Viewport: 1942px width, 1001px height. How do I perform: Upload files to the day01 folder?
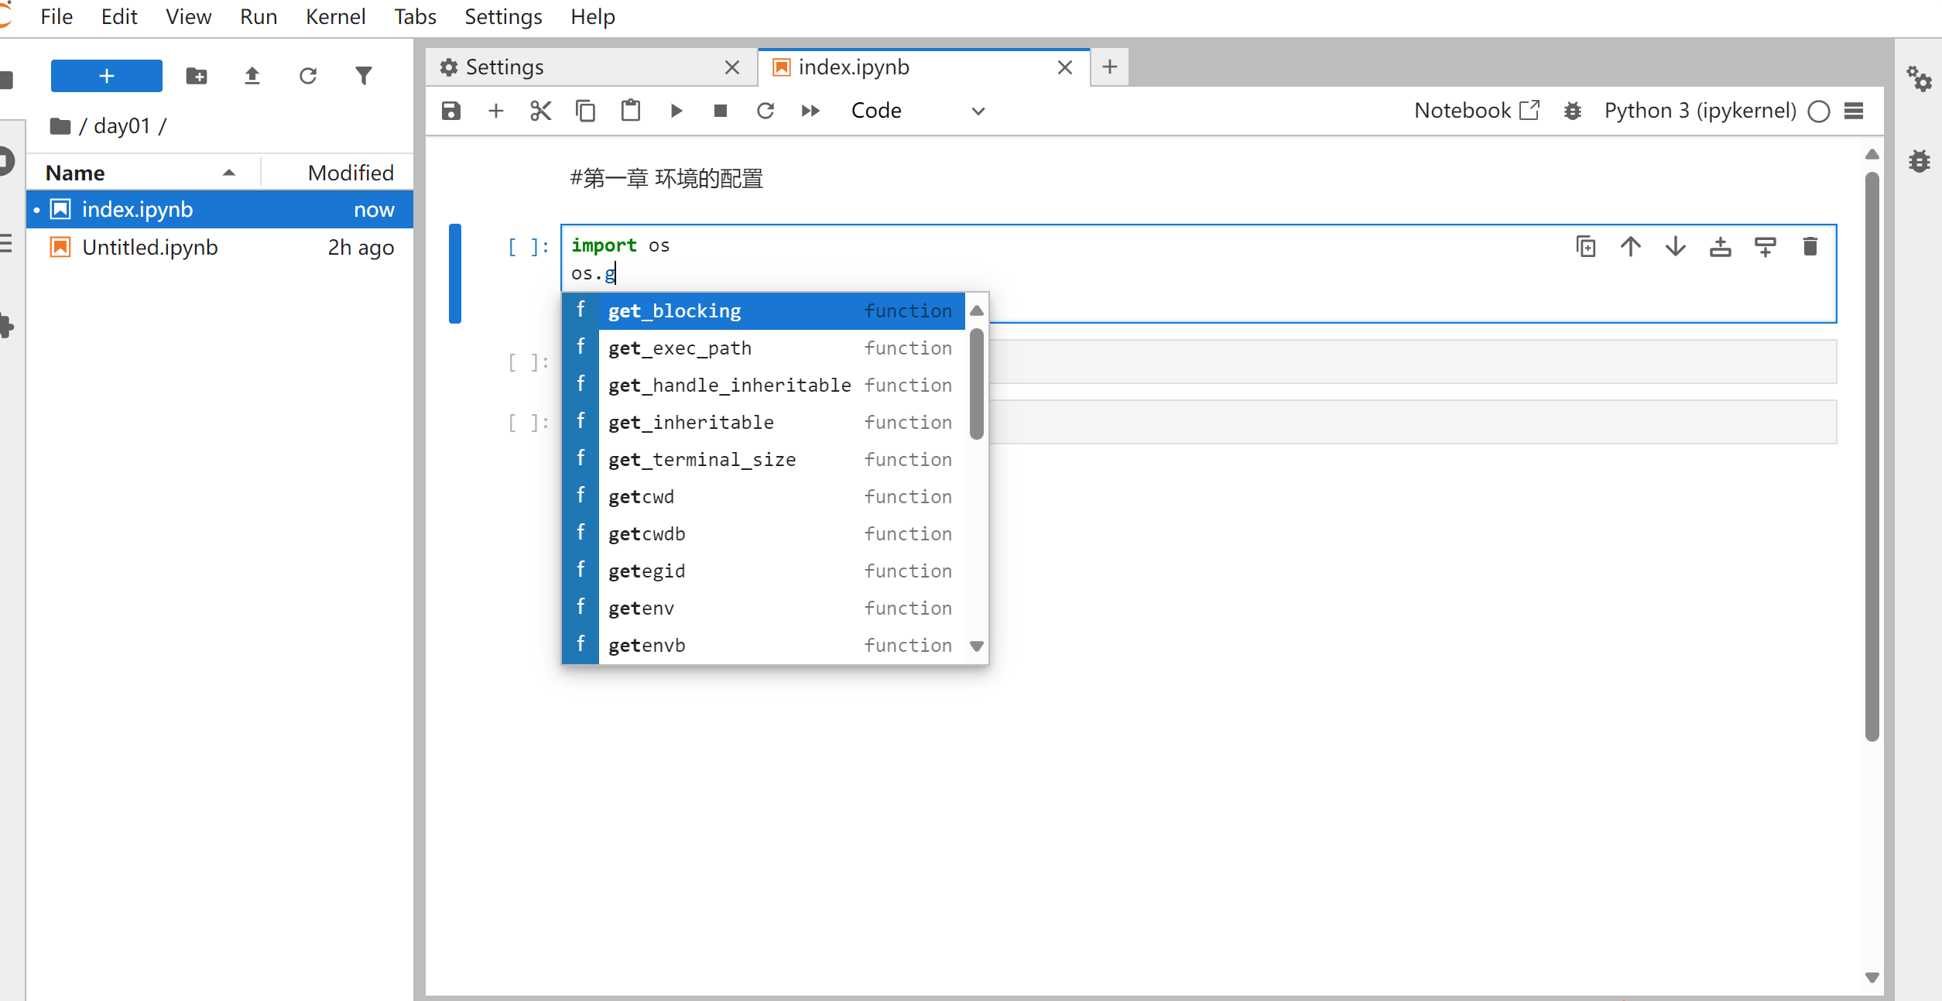pyautogui.click(x=252, y=75)
